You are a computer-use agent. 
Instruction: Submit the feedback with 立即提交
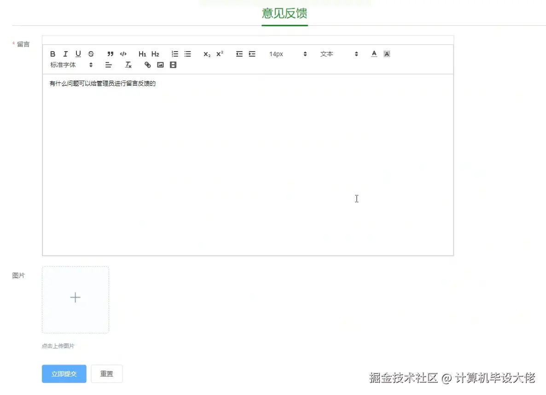click(x=64, y=374)
